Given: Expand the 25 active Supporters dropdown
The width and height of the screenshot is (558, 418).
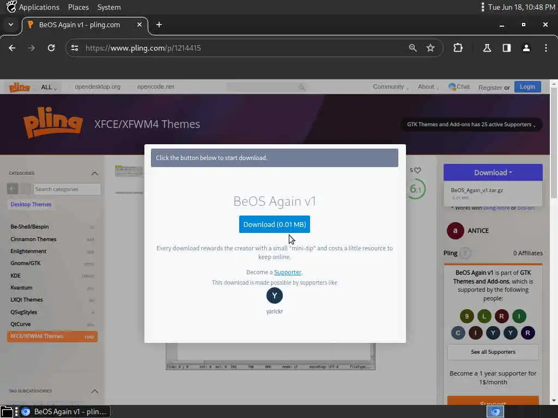Looking at the screenshot, I should (x=471, y=125).
